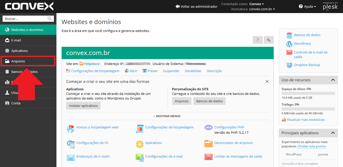Click the Suspender link

pyautogui.click(x=171, y=71)
